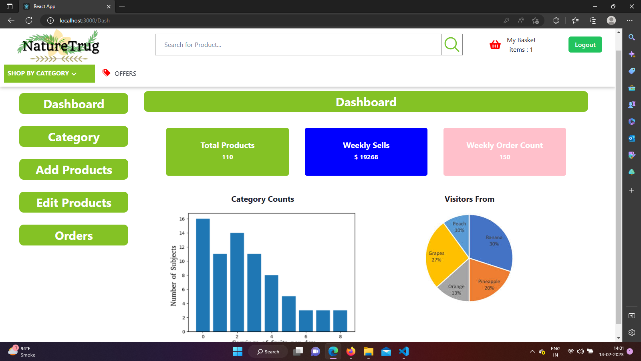
Task: Click the green search magnifier icon
Action: pyautogui.click(x=452, y=45)
